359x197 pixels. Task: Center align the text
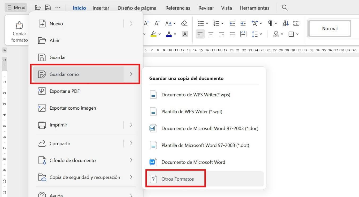[211, 34]
